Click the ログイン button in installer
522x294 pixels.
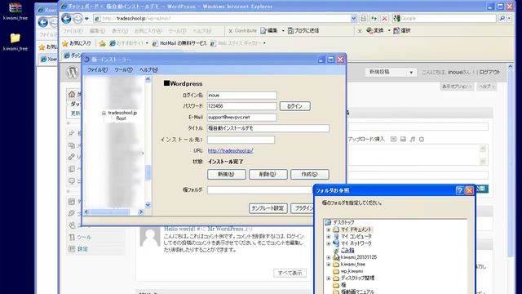point(294,106)
